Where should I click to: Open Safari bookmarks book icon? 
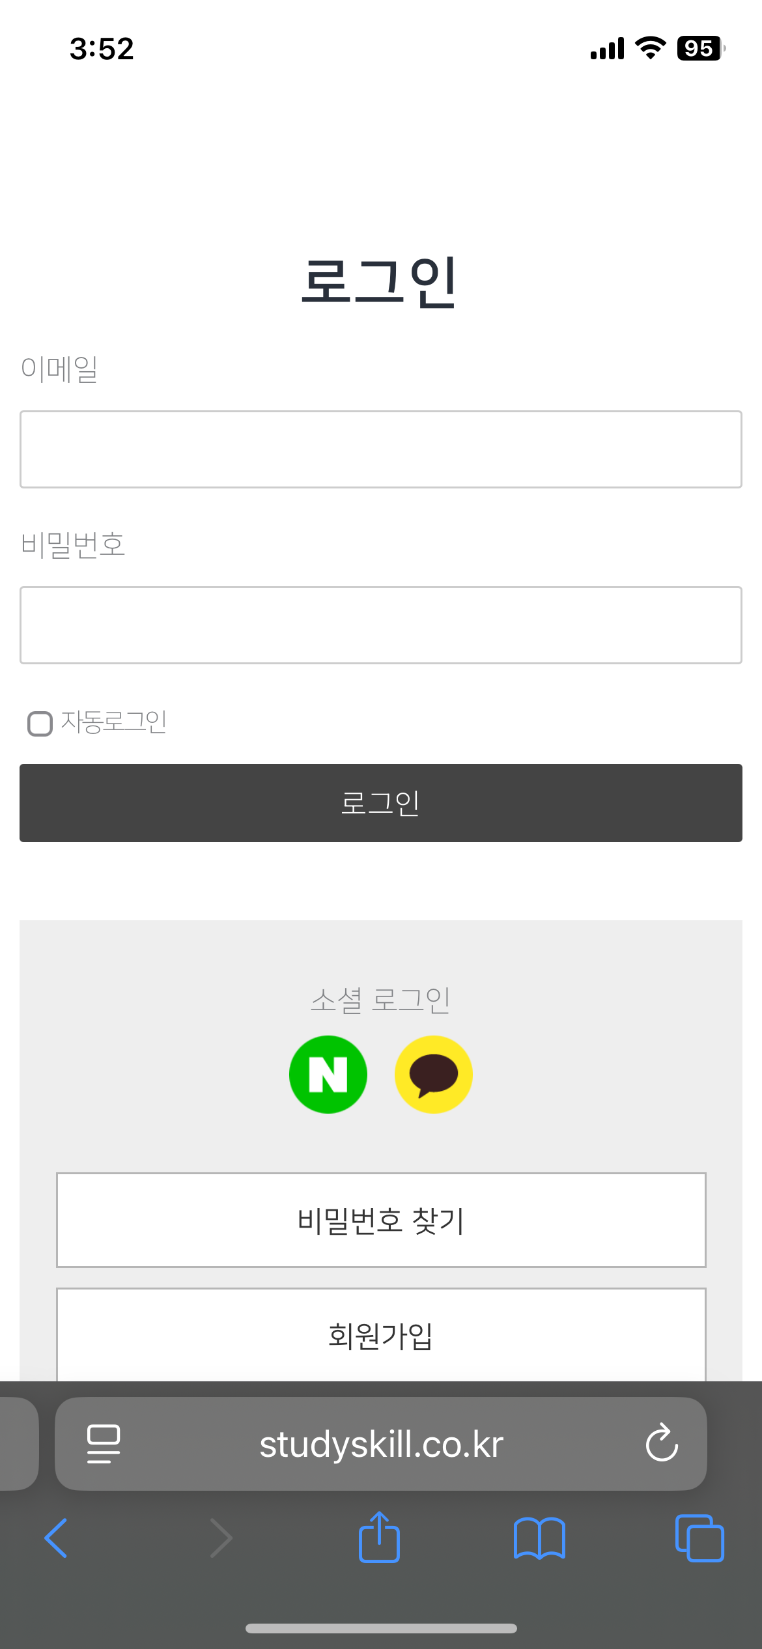(539, 1538)
